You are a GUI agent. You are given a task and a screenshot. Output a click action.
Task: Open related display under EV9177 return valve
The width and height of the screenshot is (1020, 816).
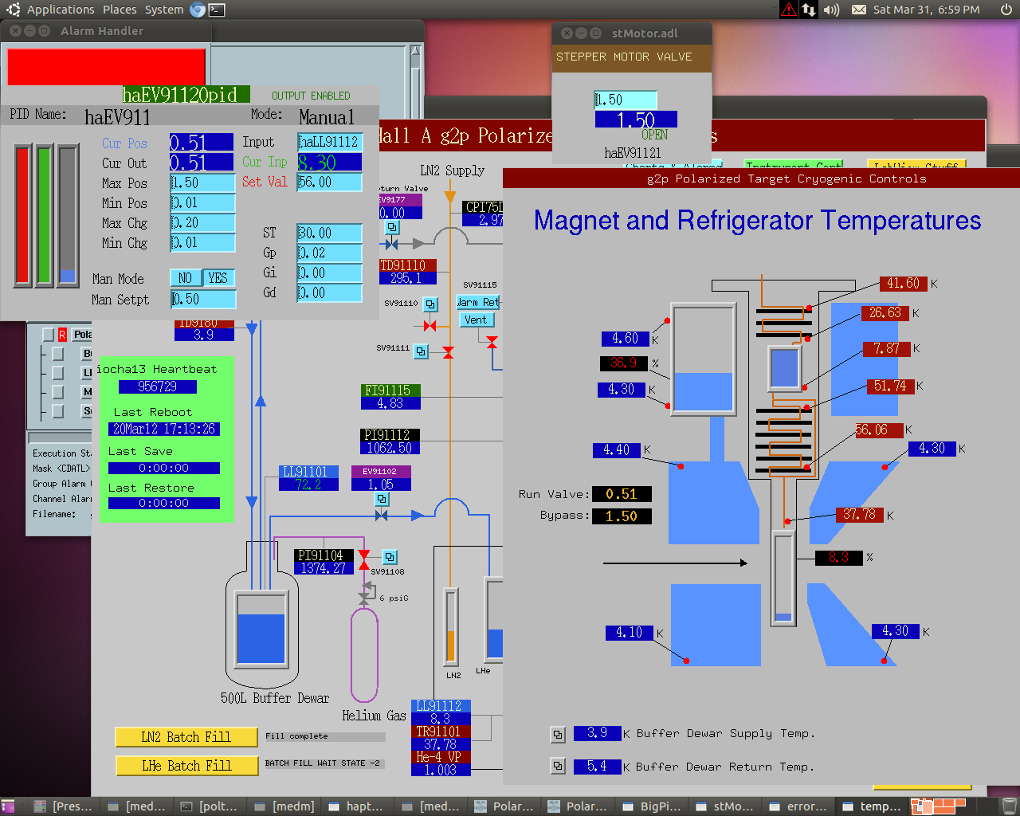pos(392,227)
